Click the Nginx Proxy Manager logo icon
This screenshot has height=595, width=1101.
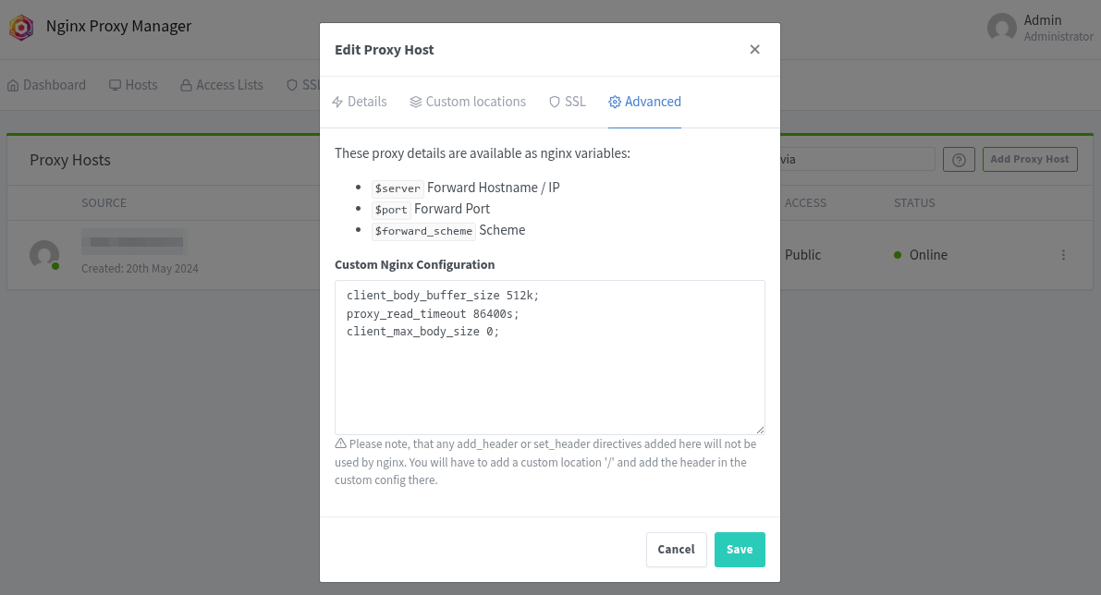[21, 28]
